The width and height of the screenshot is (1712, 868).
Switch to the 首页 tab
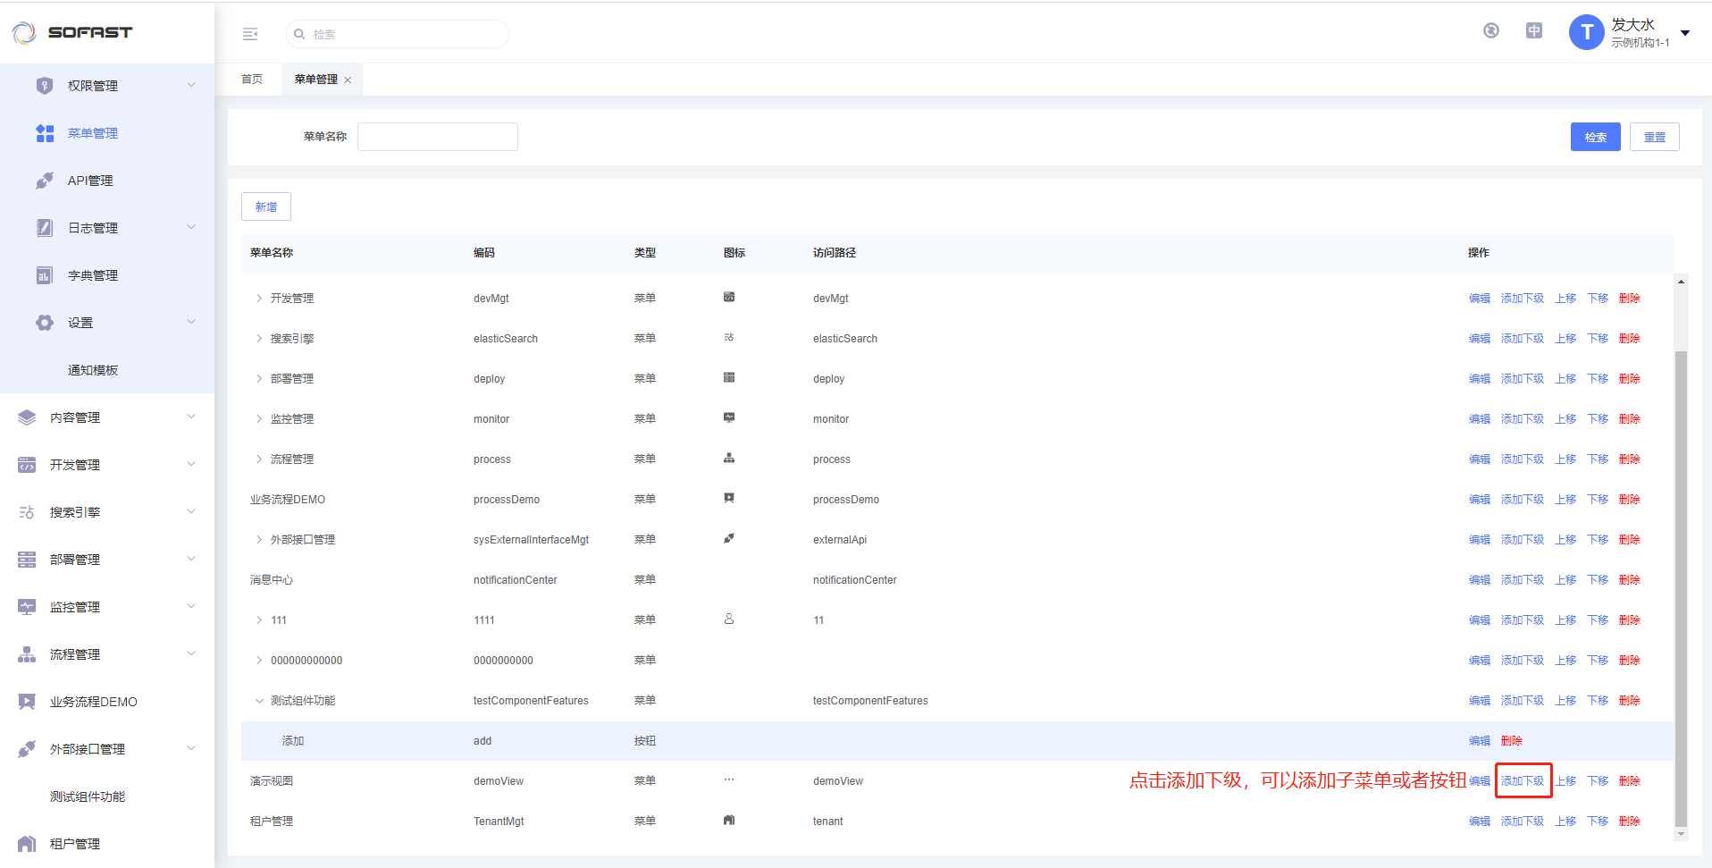pyautogui.click(x=252, y=80)
